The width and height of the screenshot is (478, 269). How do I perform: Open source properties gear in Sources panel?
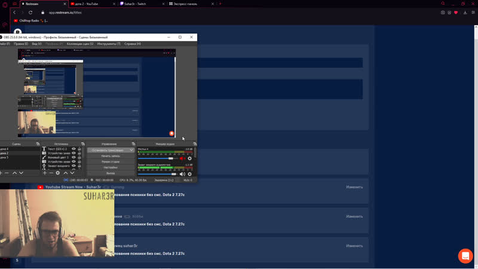(58, 173)
